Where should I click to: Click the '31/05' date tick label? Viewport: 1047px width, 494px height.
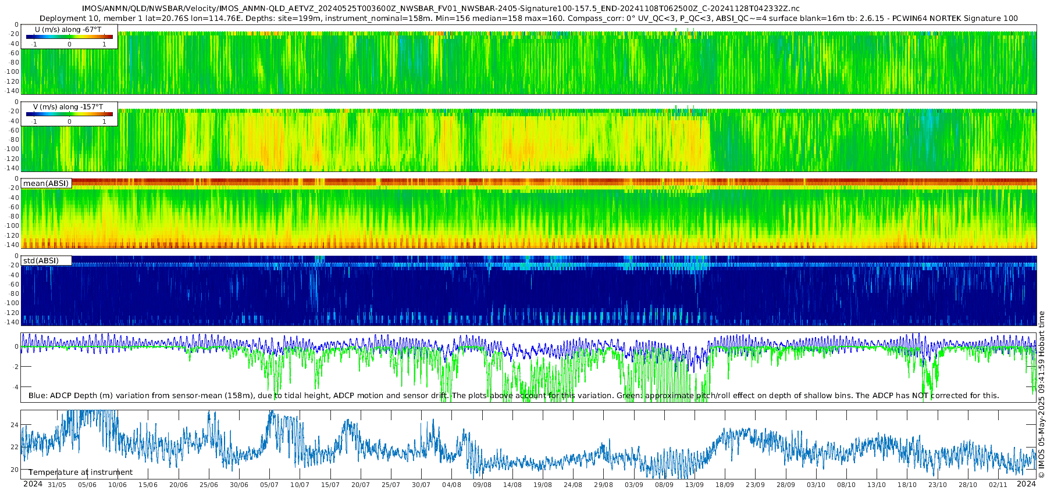57,485
